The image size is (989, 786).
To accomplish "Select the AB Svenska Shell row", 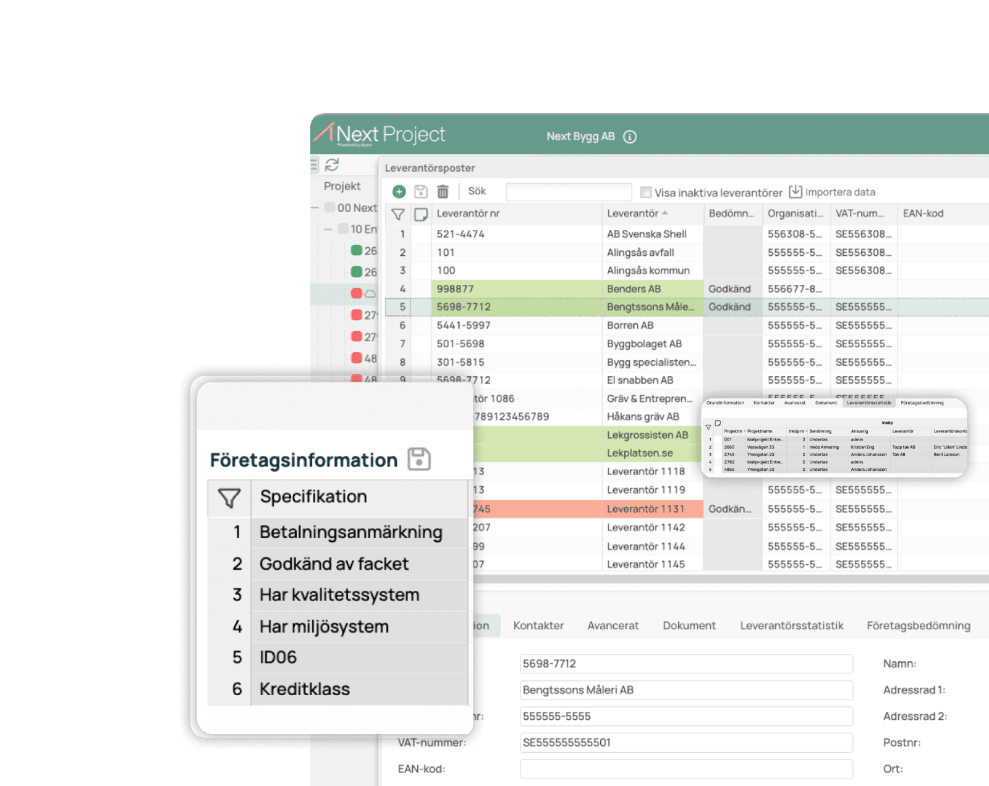I will click(x=686, y=234).
